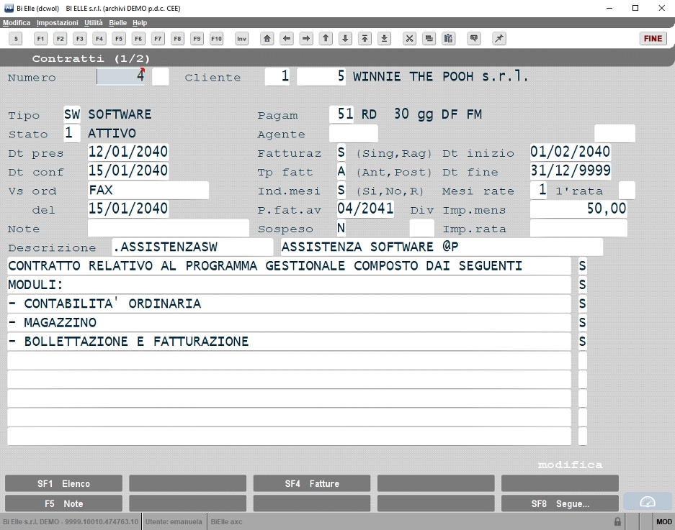
Task: Click the Sospeso field showing N
Action: [341, 228]
